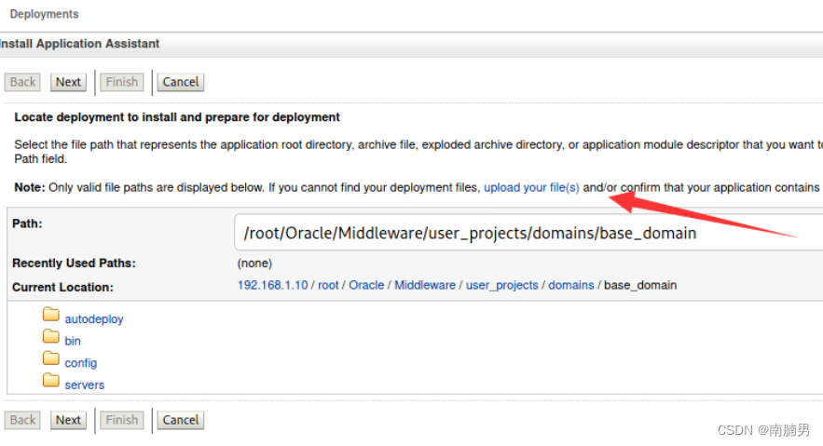Click the top Back button
Viewport: 823px width, 446px height.
tap(22, 82)
